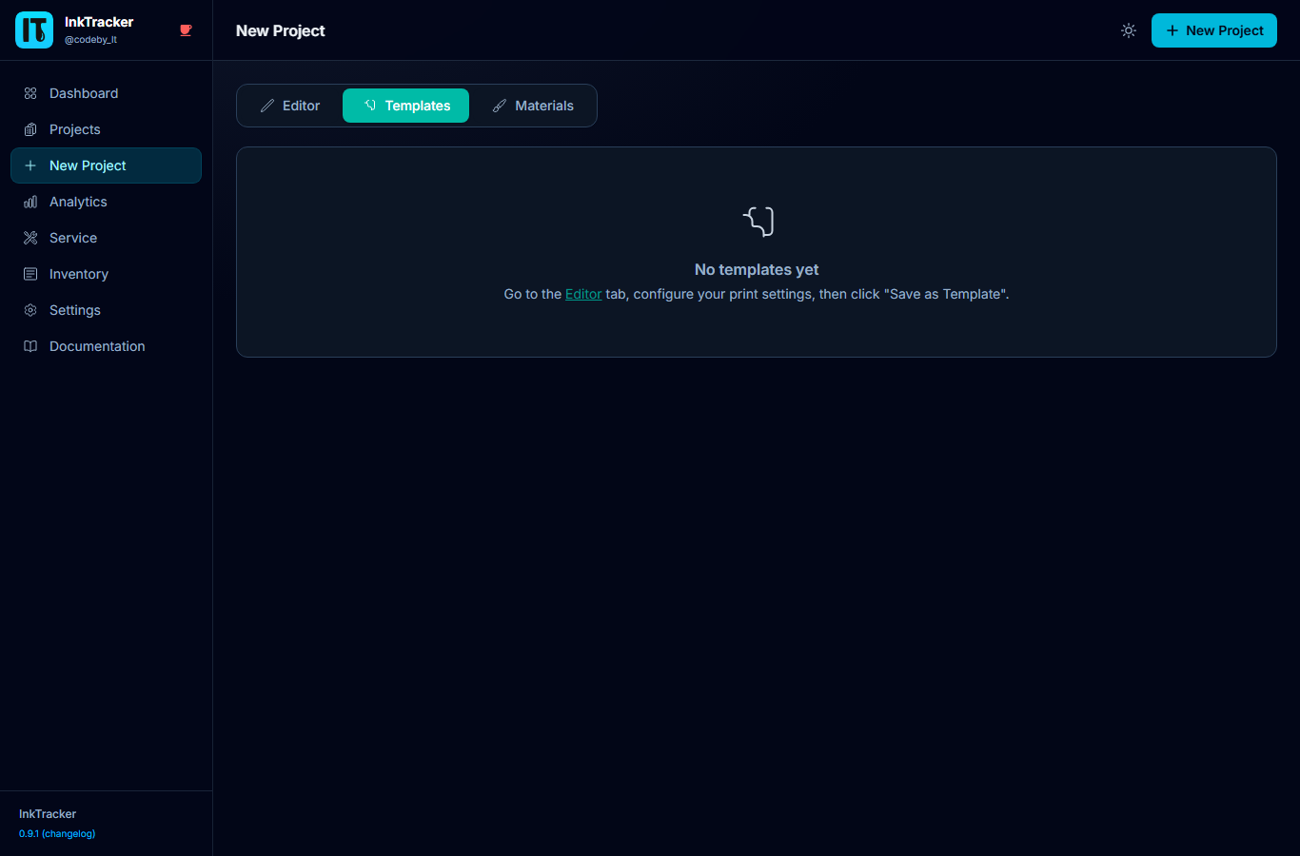Viewport: 1300px width, 856px height.
Task: Select New Project in the sidebar
Action: point(106,165)
